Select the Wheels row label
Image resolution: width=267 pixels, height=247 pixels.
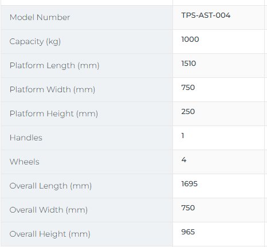[25, 162]
